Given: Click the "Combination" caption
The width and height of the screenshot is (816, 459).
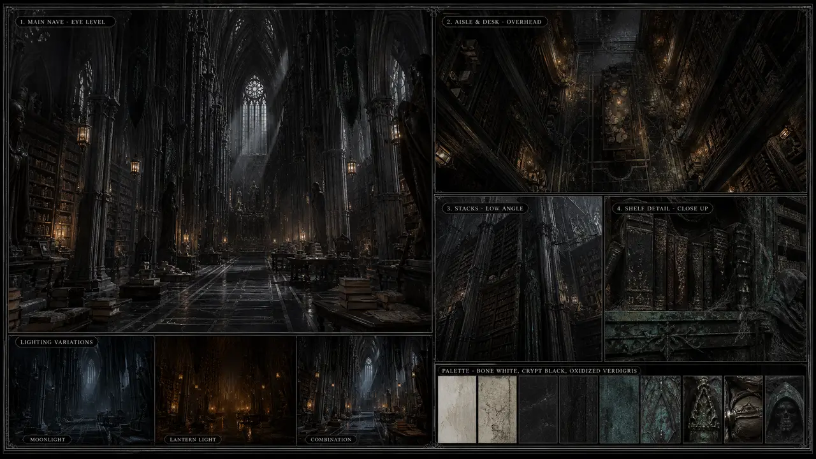Looking at the screenshot, I should pos(331,439).
